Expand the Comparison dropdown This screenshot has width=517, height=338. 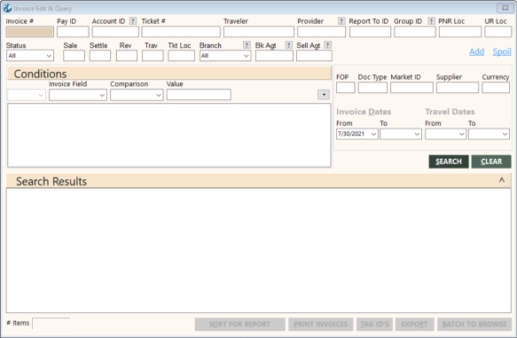(x=137, y=95)
